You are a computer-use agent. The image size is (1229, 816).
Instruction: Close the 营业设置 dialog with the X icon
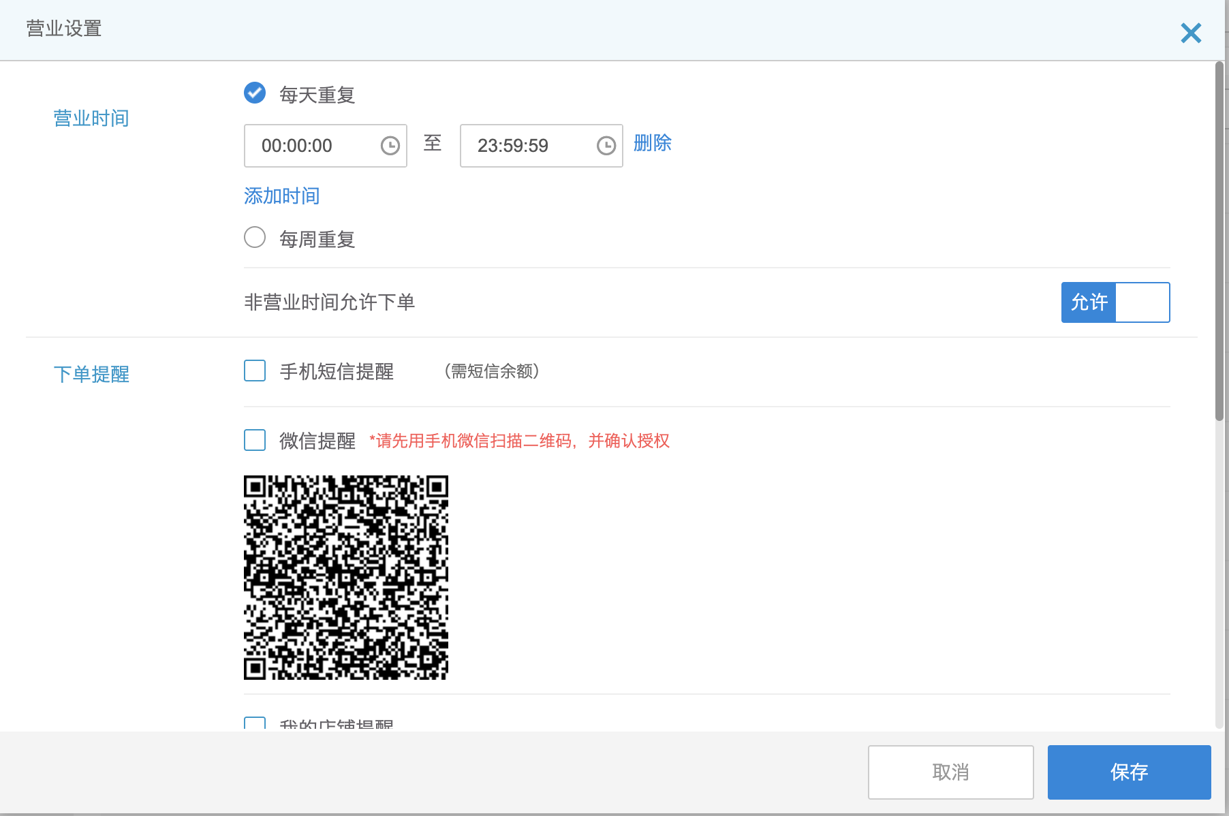(1190, 33)
